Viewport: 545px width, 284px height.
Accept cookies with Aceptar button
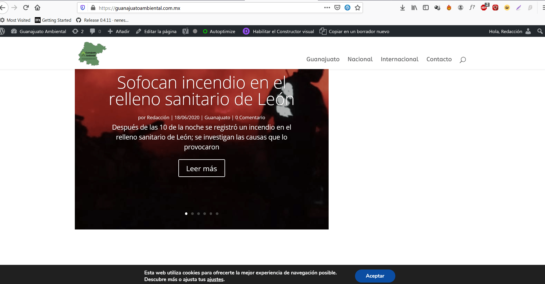(x=375, y=276)
